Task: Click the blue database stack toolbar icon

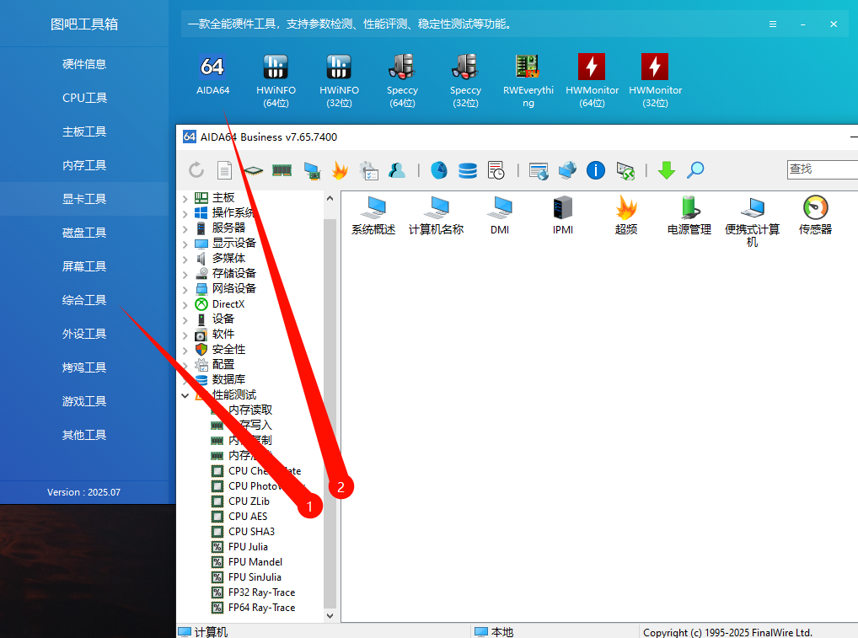Action: pos(467,170)
